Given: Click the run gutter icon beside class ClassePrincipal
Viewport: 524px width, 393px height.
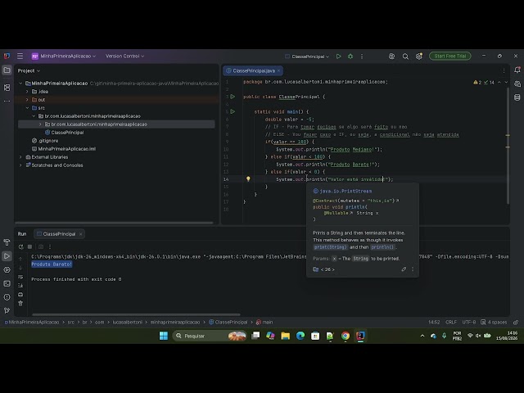Looking at the screenshot, I should tap(233, 97).
